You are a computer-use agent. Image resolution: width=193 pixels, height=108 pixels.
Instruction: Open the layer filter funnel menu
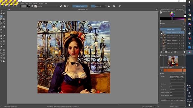click(184, 26)
